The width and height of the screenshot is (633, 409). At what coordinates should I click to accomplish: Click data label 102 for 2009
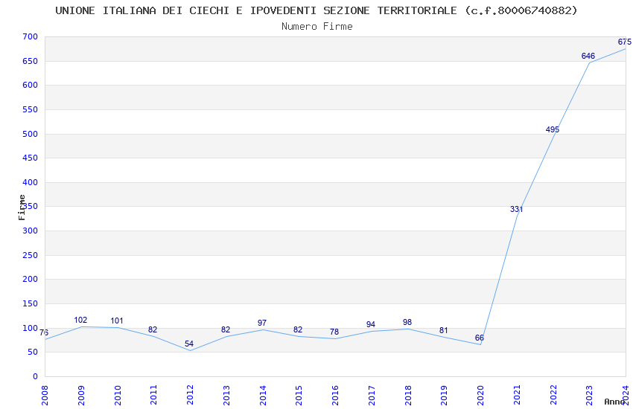coord(80,320)
